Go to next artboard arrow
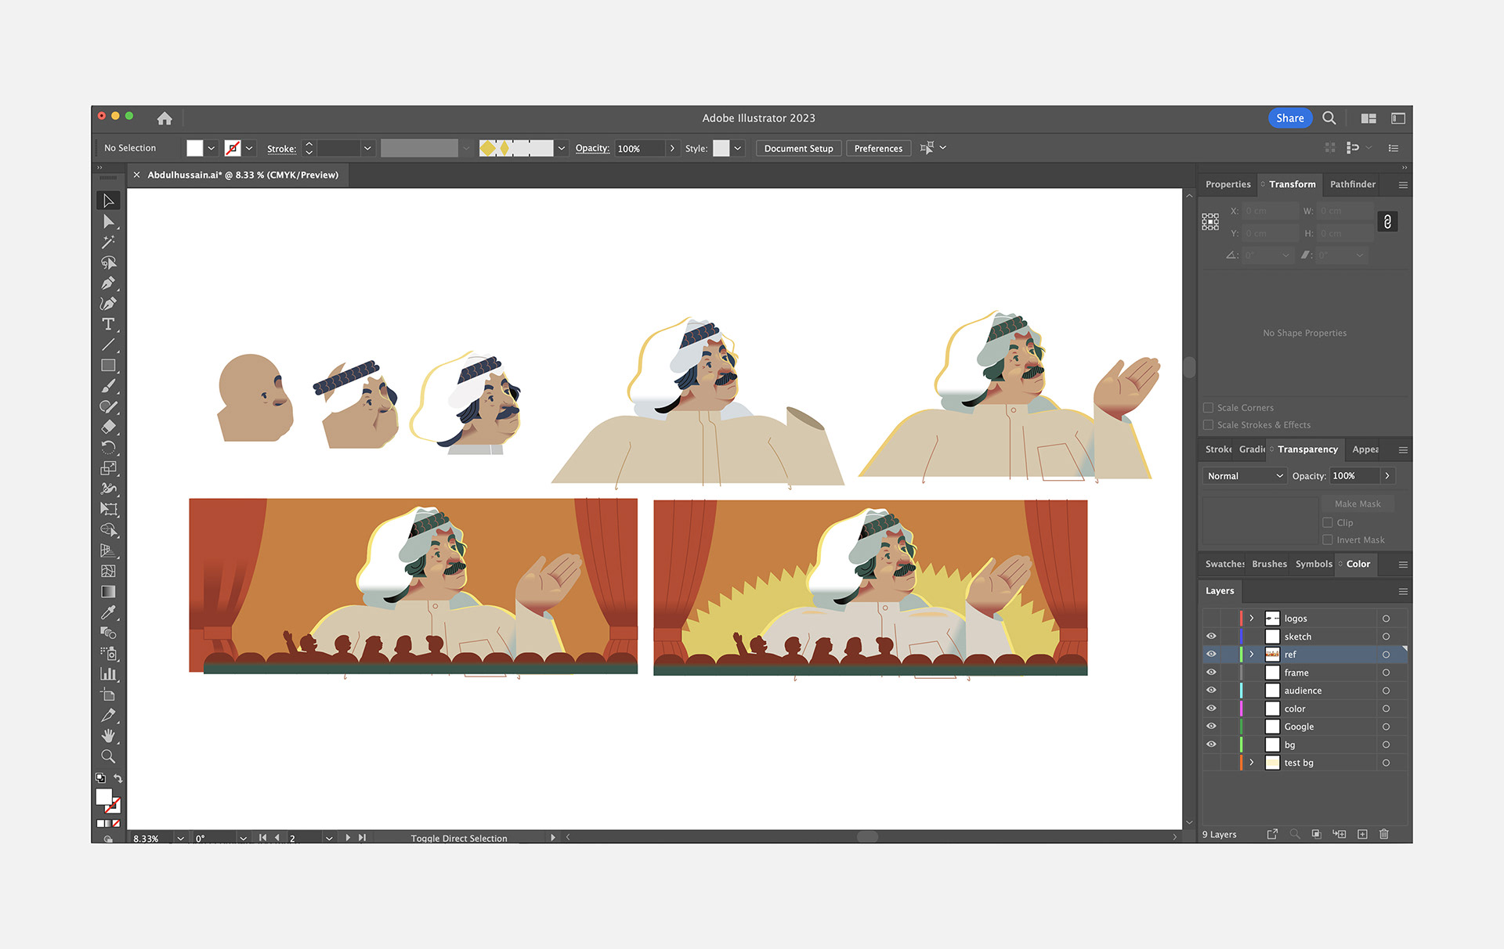Screen dimensions: 1504x949 coord(348,838)
